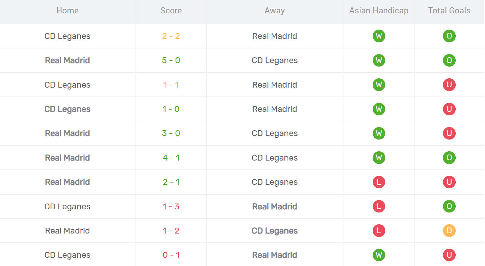Click the Home column header
The image size is (485, 266).
(x=67, y=11)
